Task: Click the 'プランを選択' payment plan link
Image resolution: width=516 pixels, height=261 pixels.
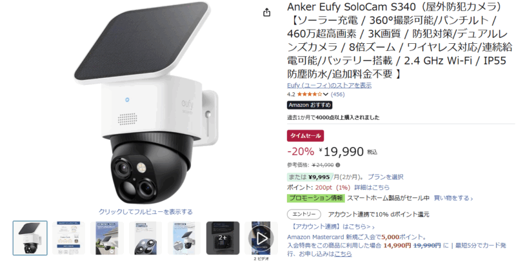Action: 385,177
